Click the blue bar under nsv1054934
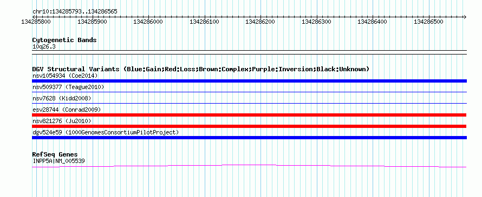 [x=249, y=81]
